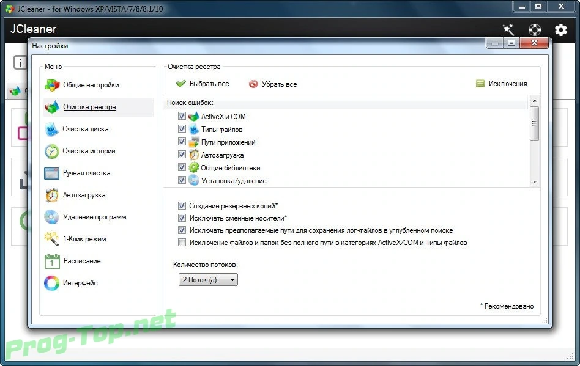The width and height of the screenshot is (580, 366).
Task: Uncheck the Установка/удаление checkbox
Action: pos(182,180)
